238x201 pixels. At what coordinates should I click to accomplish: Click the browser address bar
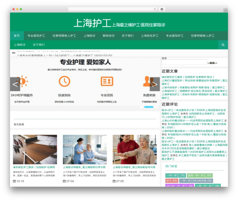click(x=113, y=10)
